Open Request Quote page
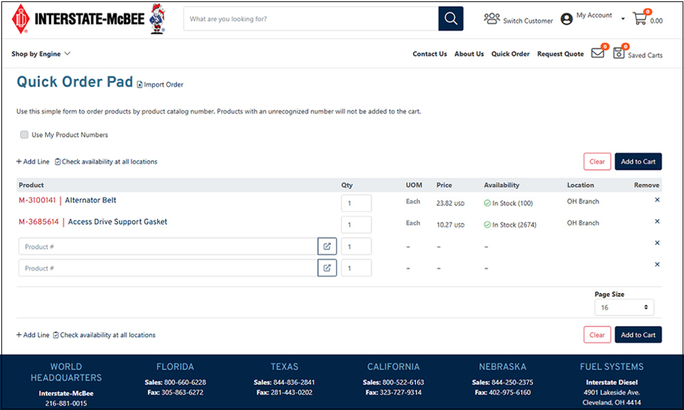Image resolution: width=684 pixels, height=410 pixels. pos(560,54)
